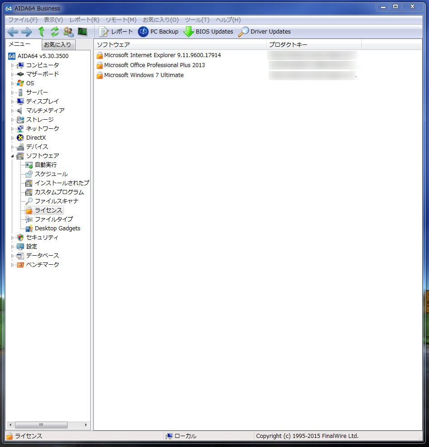Click the レポート report icon

[x=103, y=32]
